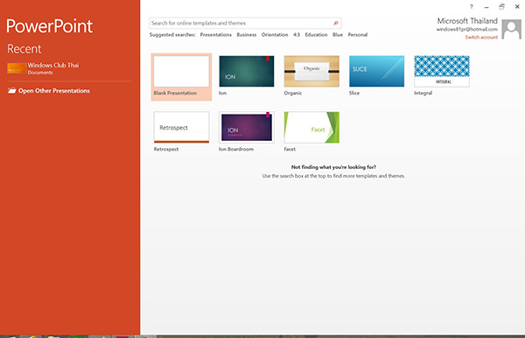The width and height of the screenshot is (525, 338).
Task: Click the search magnifier icon
Action: point(335,23)
